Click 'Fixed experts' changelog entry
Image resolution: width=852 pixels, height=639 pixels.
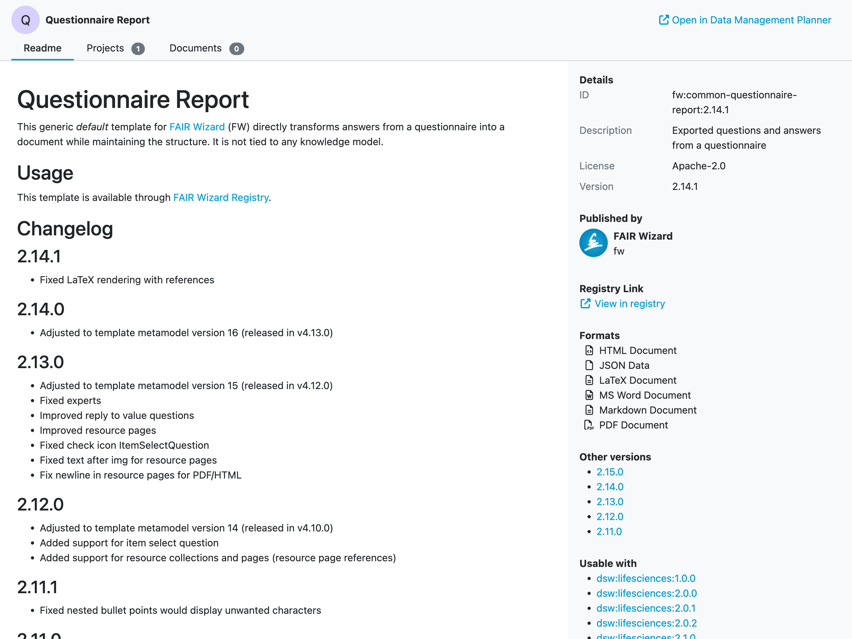[70, 401]
